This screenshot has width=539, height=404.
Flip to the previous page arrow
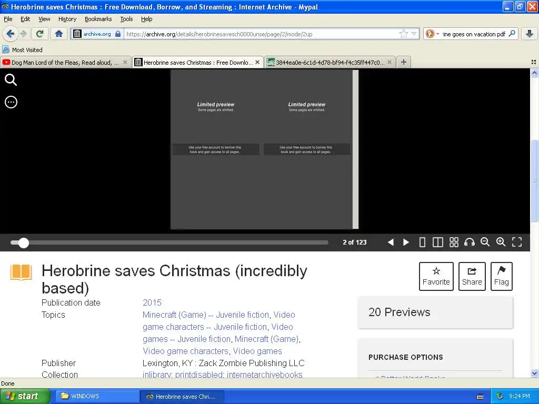[x=391, y=242]
